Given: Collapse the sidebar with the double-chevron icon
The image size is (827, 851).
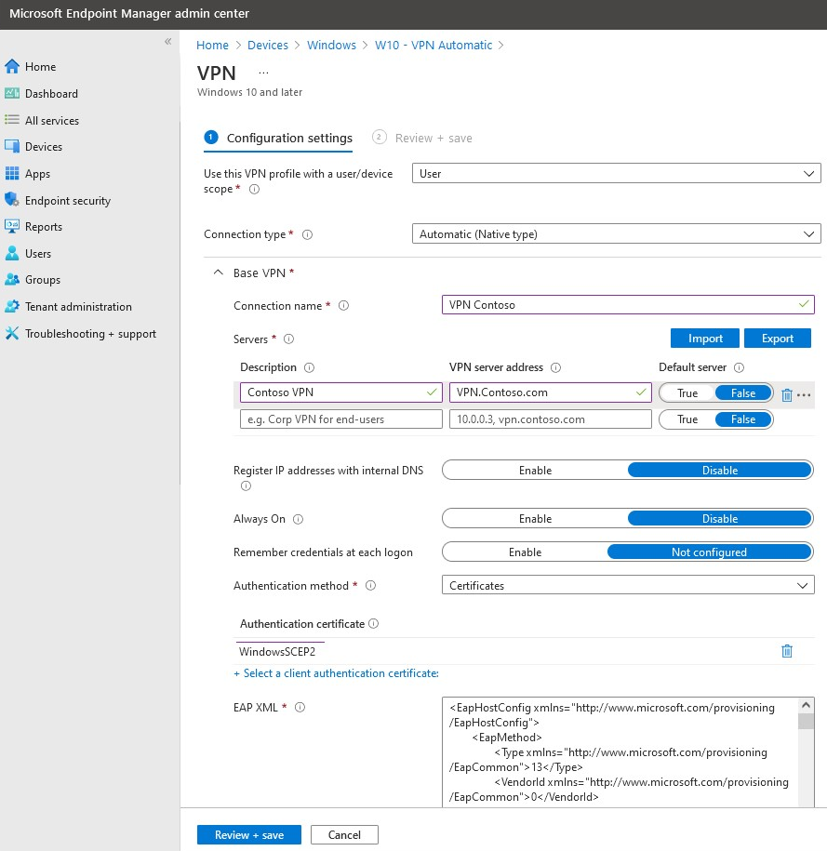Looking at the screenshot, I should tap(167, 41).
